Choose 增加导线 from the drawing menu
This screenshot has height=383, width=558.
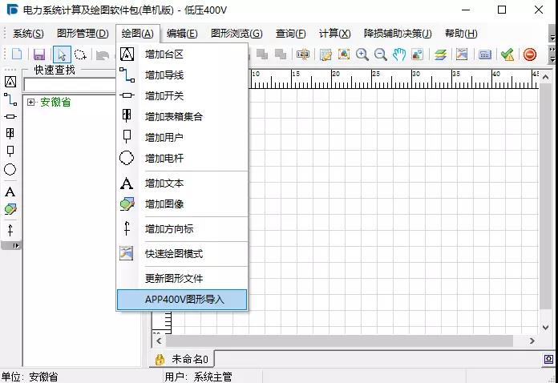click(164, 75)
